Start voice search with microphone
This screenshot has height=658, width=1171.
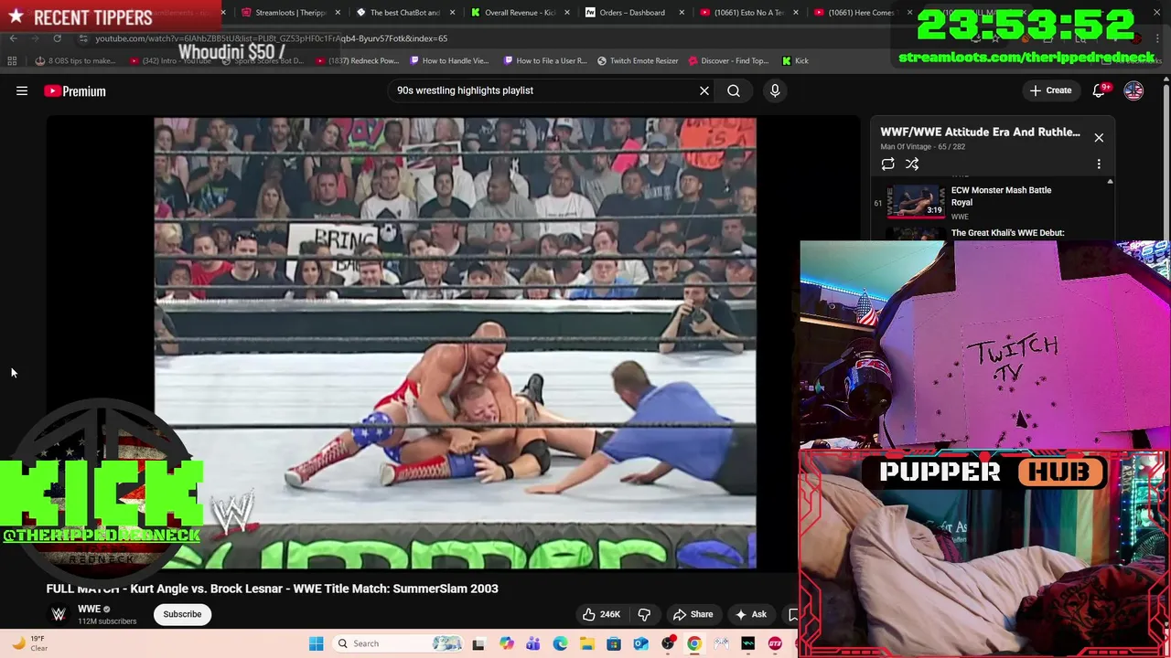[775, 90]
